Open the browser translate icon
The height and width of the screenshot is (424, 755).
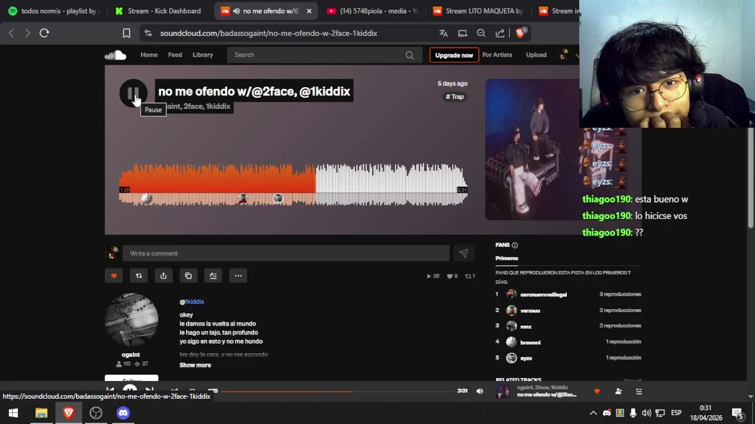pyautogui.click(x=444, y=33)
